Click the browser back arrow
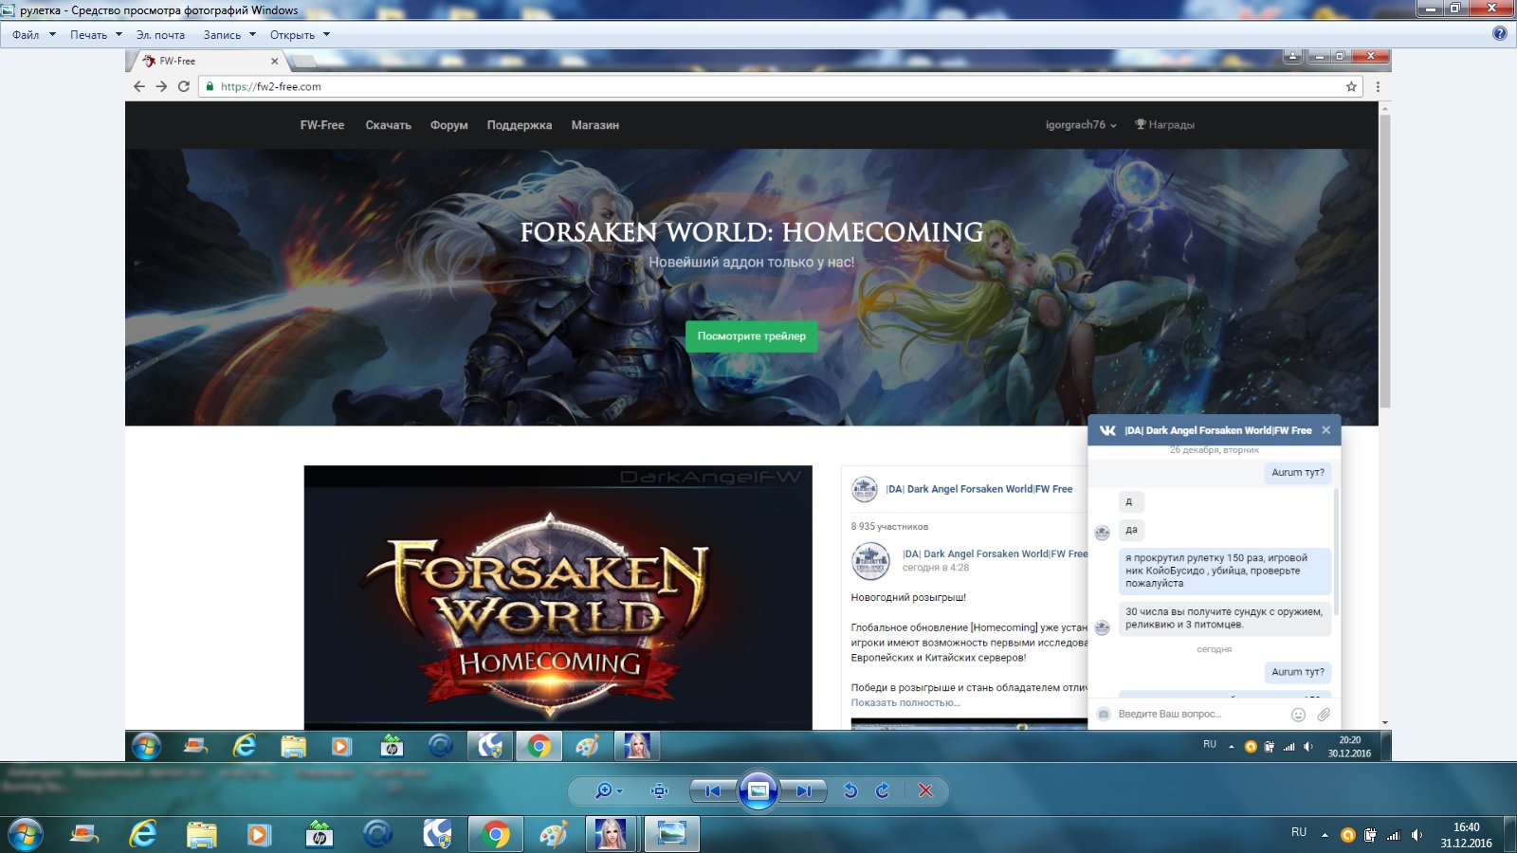Image resolution: width=1517 pixels, height=853 pixels. click(x=139, y=86)
